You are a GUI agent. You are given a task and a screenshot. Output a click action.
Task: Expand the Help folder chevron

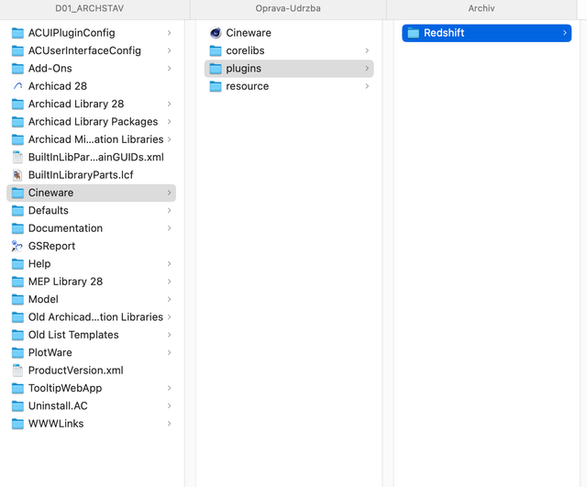click(x=169, y=264)
